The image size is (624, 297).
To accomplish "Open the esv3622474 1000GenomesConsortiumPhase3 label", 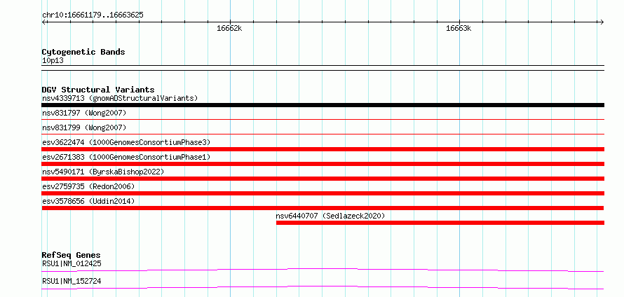I will [x=126, y=143].
